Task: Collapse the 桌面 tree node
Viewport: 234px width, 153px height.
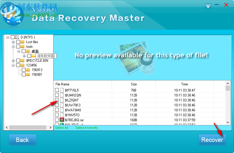Action: (x=19, y=51)
